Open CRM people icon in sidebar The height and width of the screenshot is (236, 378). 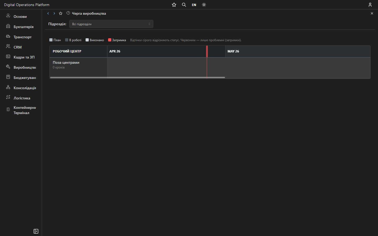click(x=8, y=47)
